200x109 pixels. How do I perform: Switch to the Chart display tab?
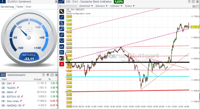point(28,7)
